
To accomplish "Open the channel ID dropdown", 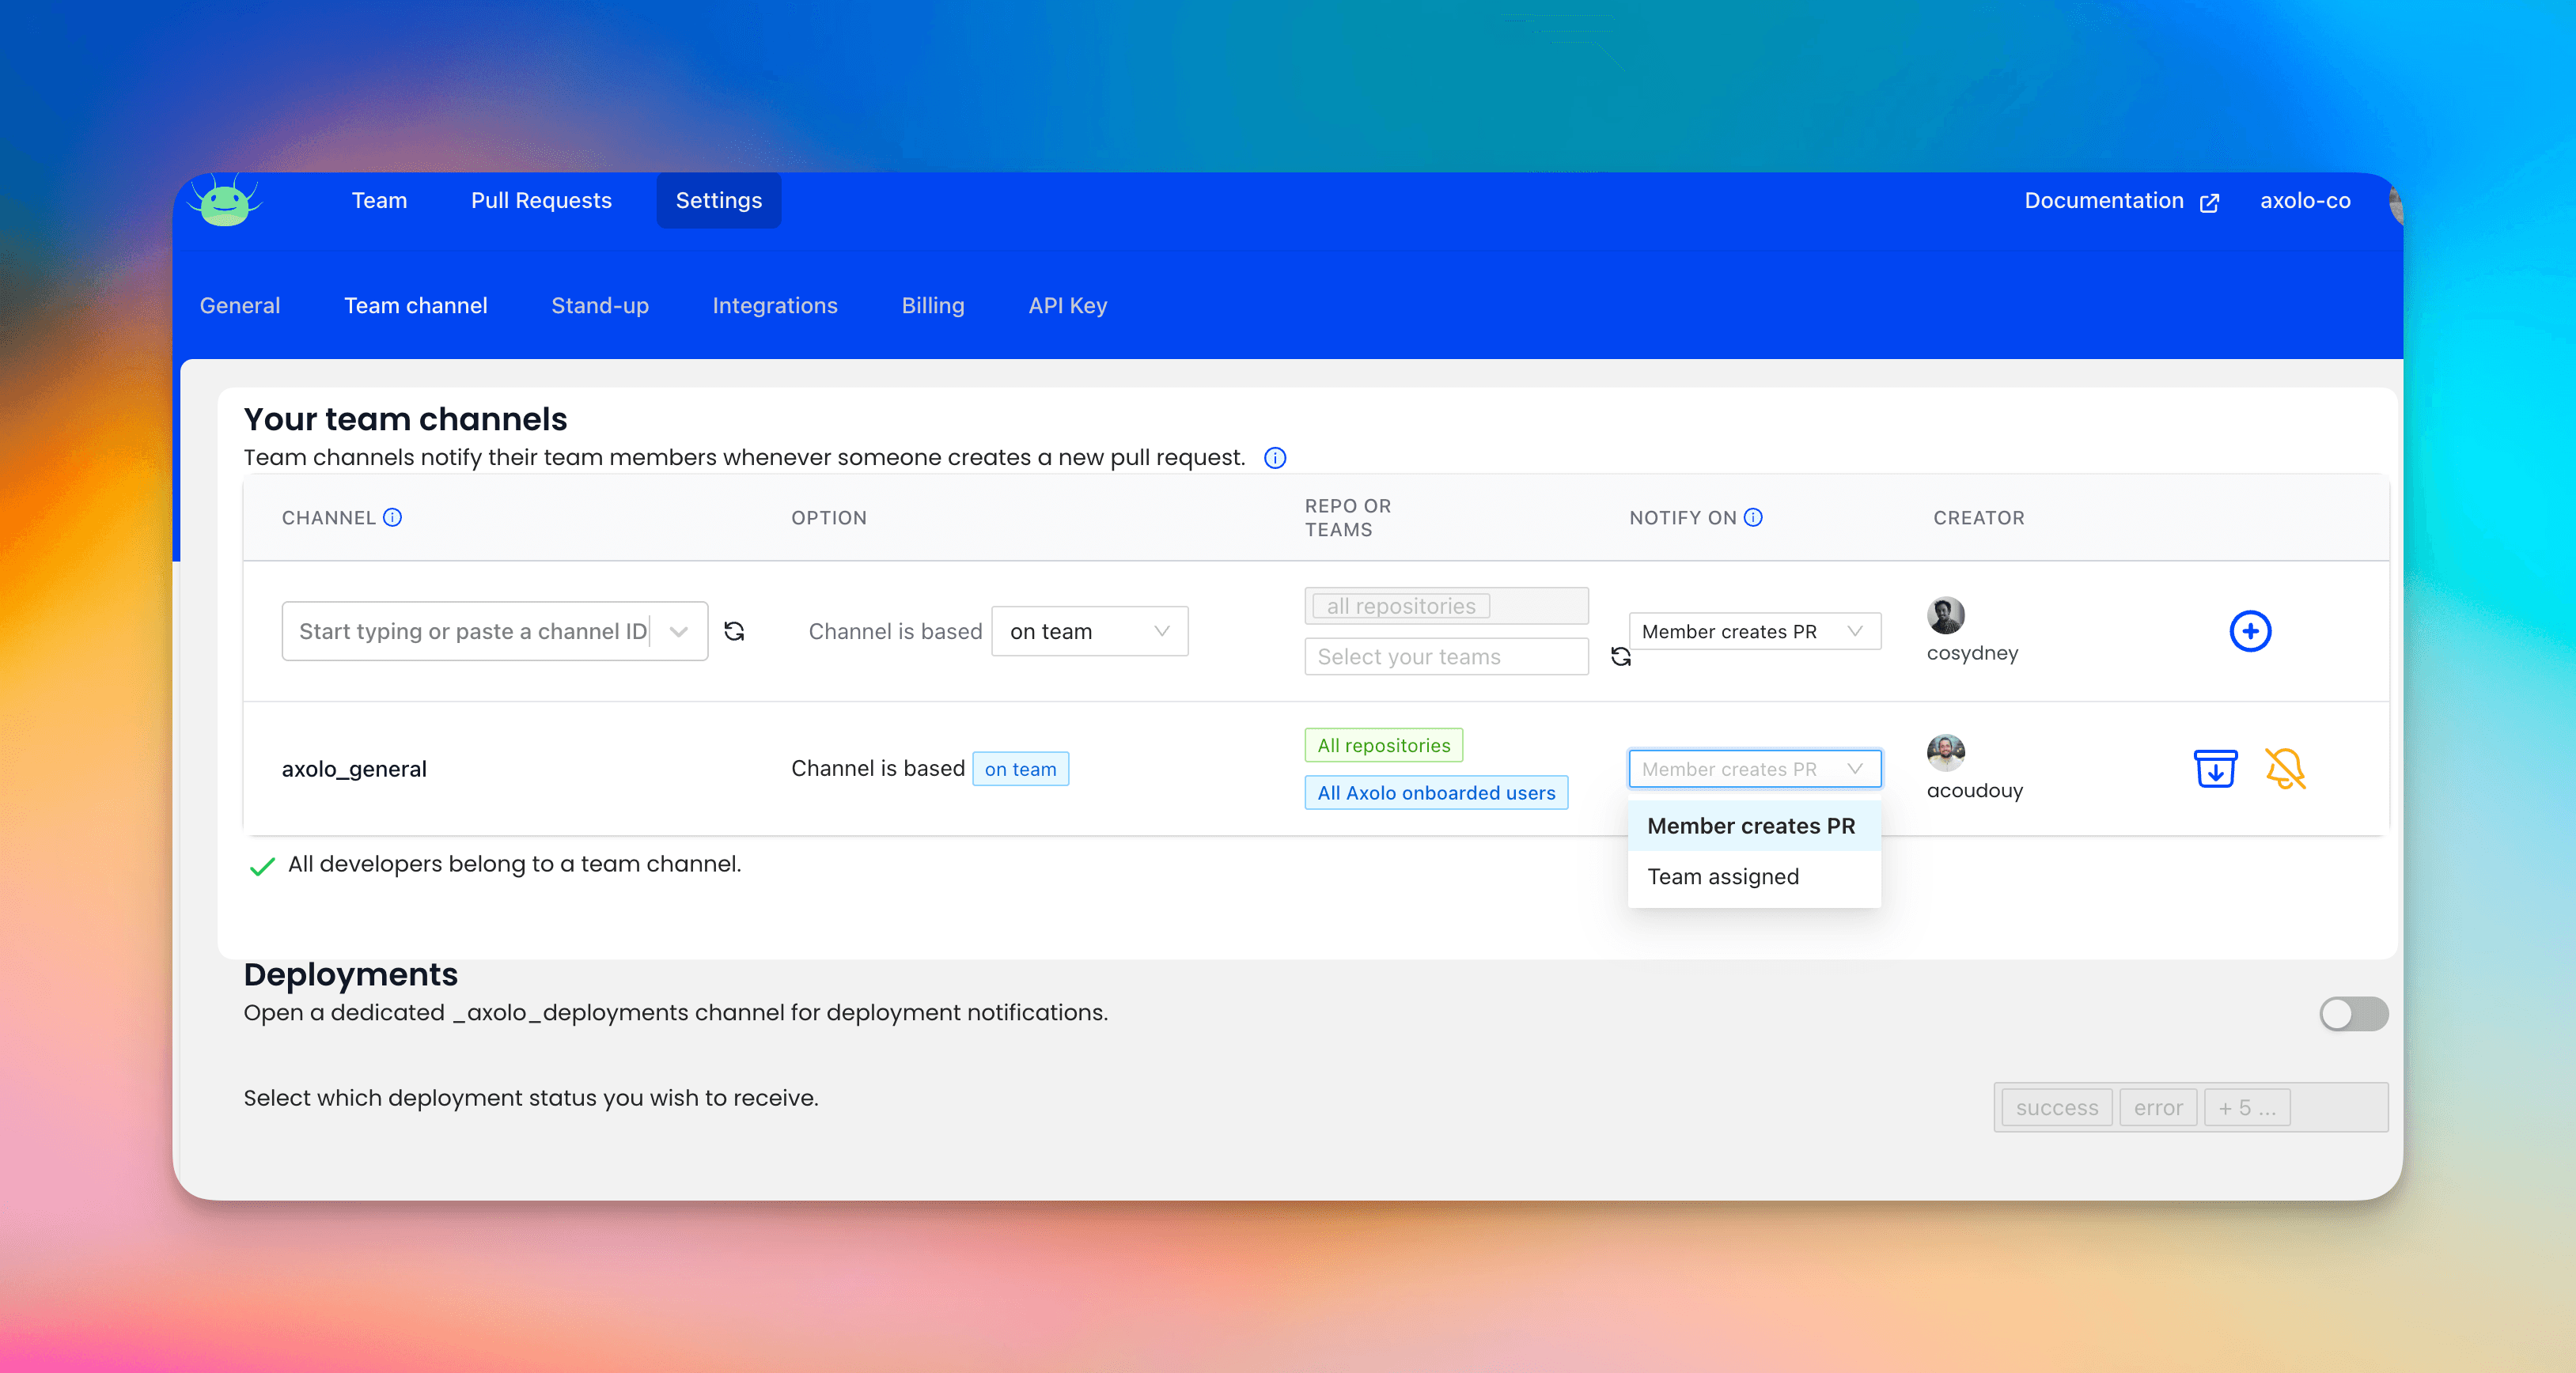I will point(679,631).
